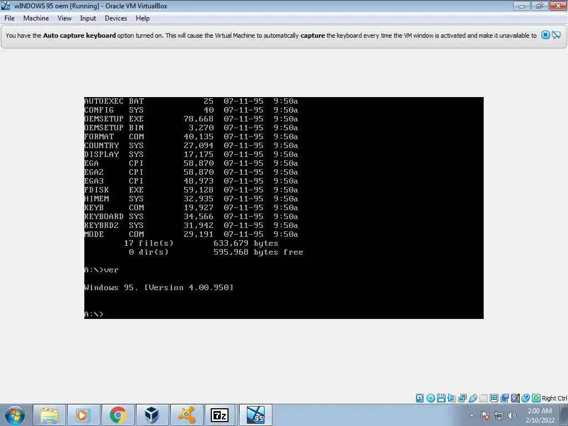568x426 pixels.
Task: Open the Avast antivirus taskbar icon
Action: pos(186,415)
